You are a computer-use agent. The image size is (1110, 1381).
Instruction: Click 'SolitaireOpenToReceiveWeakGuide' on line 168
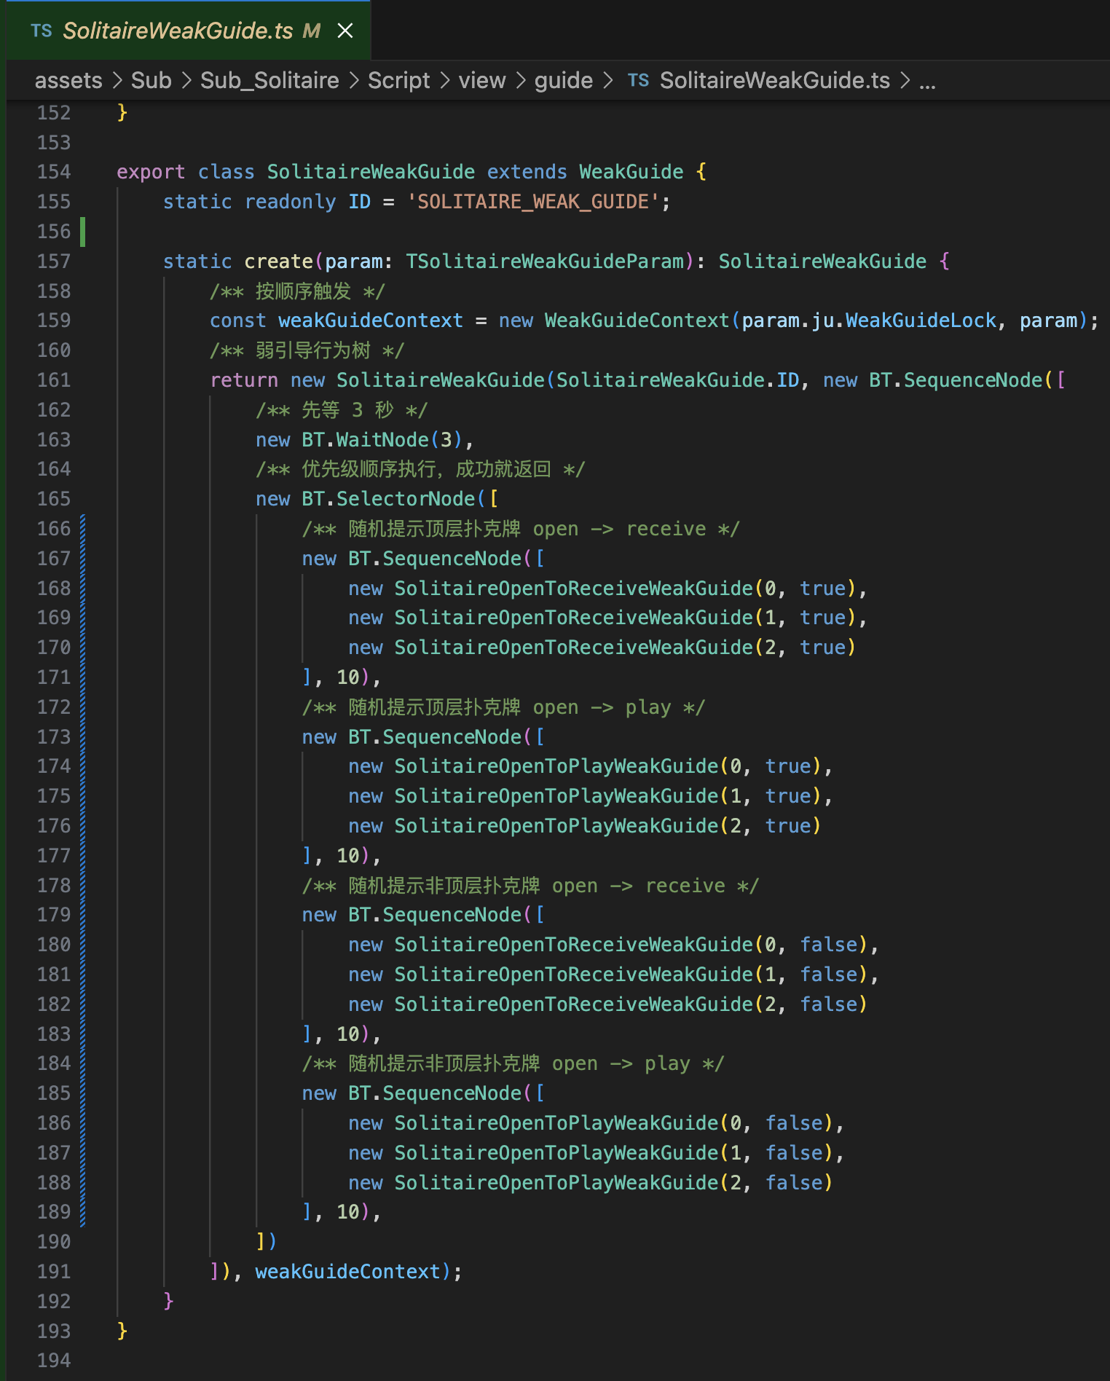574,589
